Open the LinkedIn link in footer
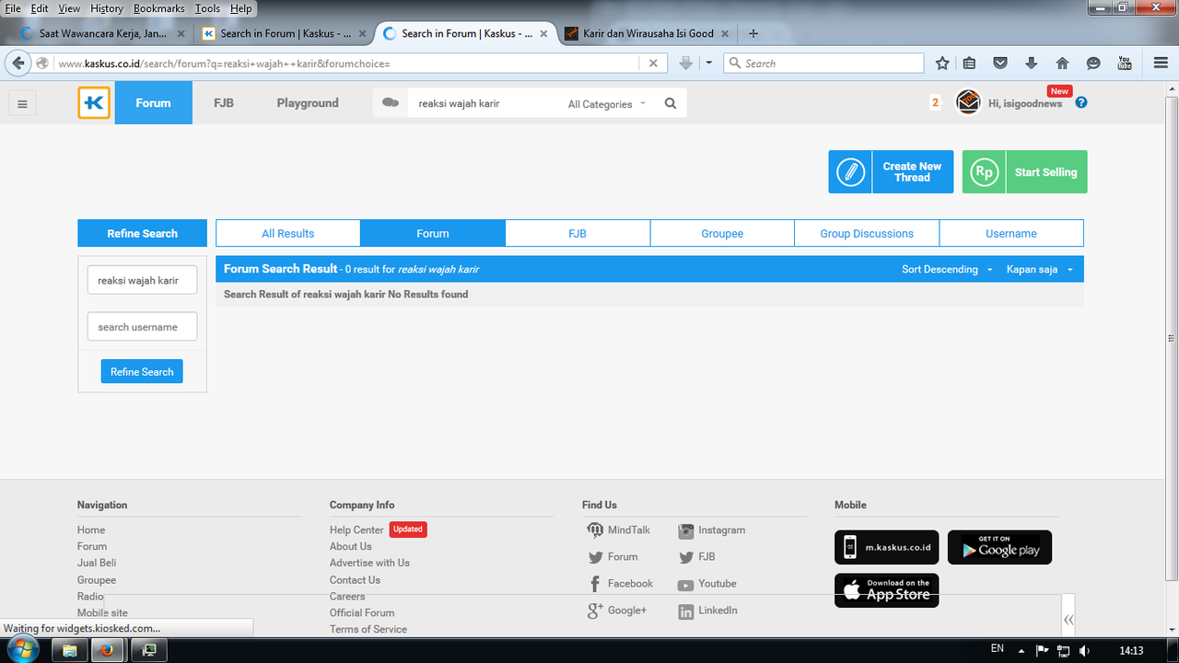This screenshot has width=1179, height=663. pos(707,611)
